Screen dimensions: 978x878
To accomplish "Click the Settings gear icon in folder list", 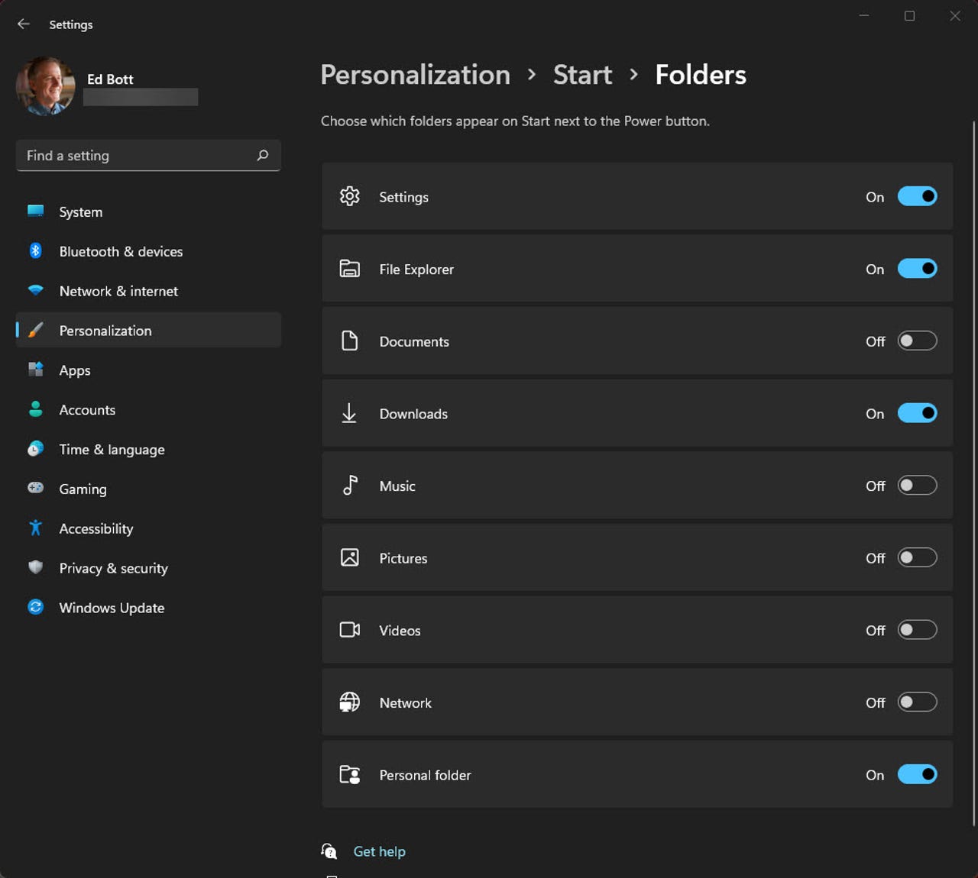I will point(350,196).
